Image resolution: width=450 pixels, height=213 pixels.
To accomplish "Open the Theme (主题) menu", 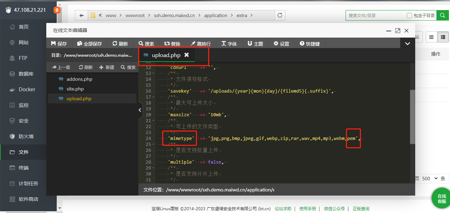I will (255, 44).
